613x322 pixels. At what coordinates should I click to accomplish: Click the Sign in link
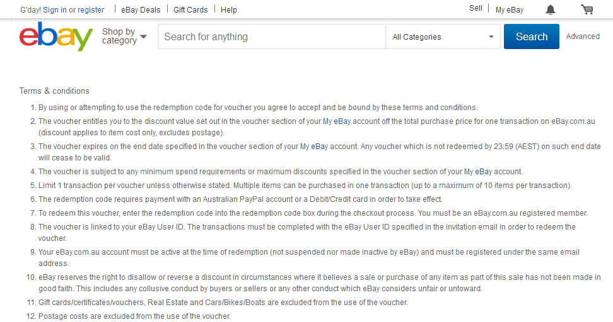tap(55, 9)
